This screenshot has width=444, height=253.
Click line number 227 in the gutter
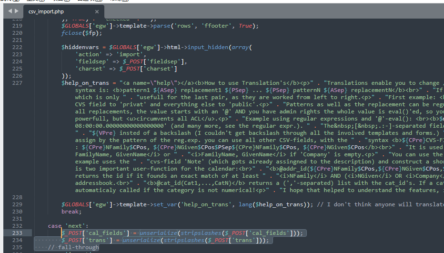tap(17, 83)
